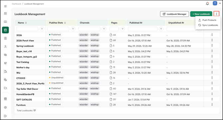Expand the account dropdown chevron

[220, 3]
